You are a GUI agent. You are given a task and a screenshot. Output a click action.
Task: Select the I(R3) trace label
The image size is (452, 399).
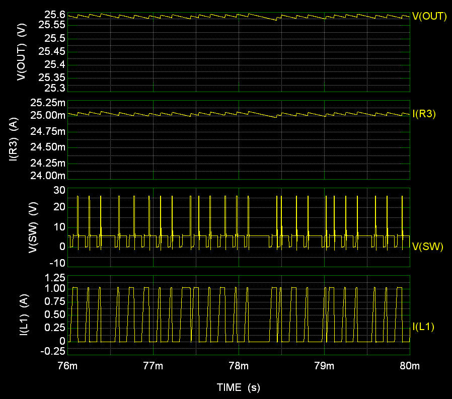click(x=424, y=114)
